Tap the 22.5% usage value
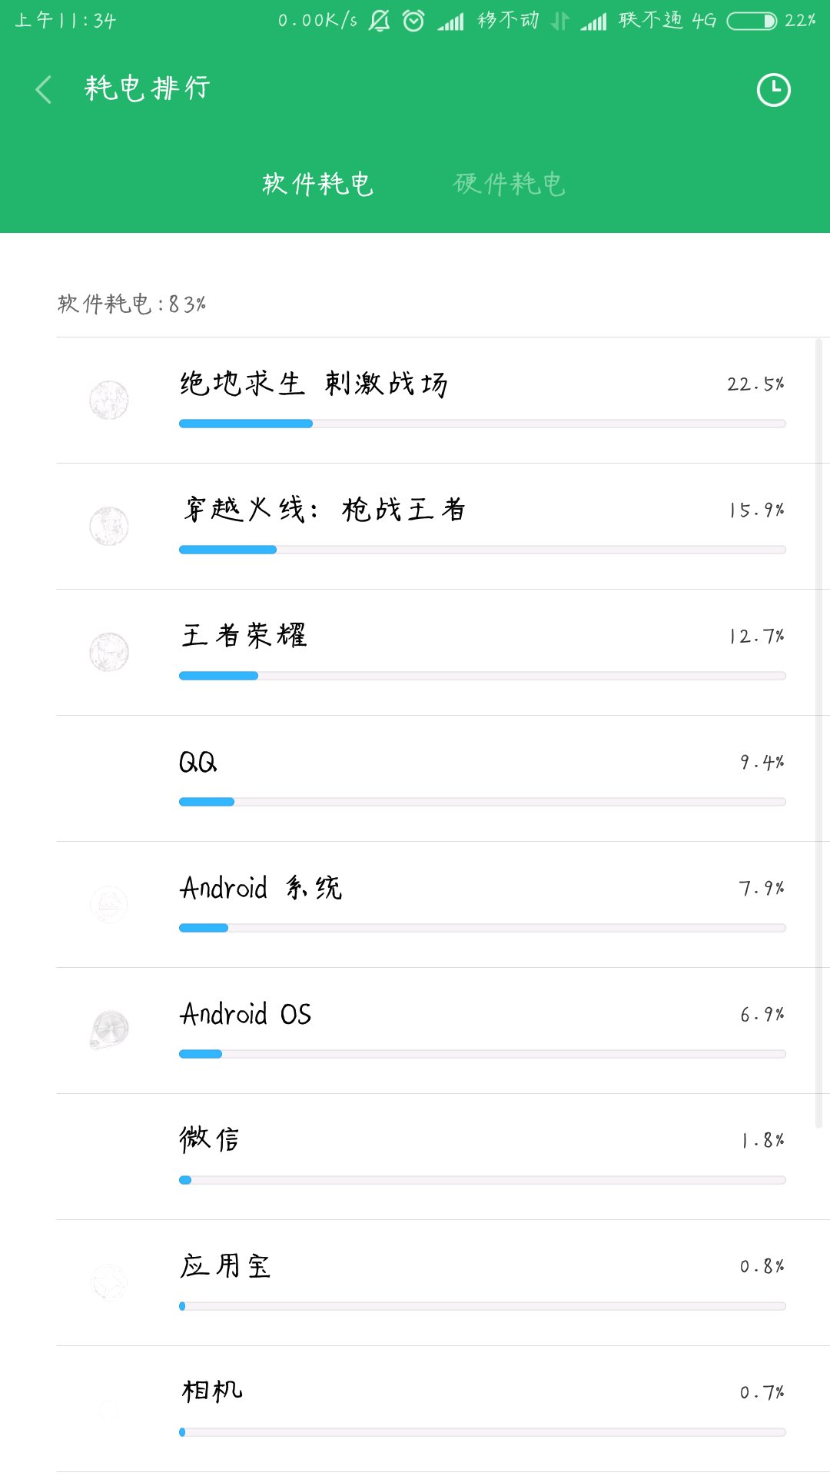Screen dimensions: 830x1476 pyautogui.click(x=755, y=384)
